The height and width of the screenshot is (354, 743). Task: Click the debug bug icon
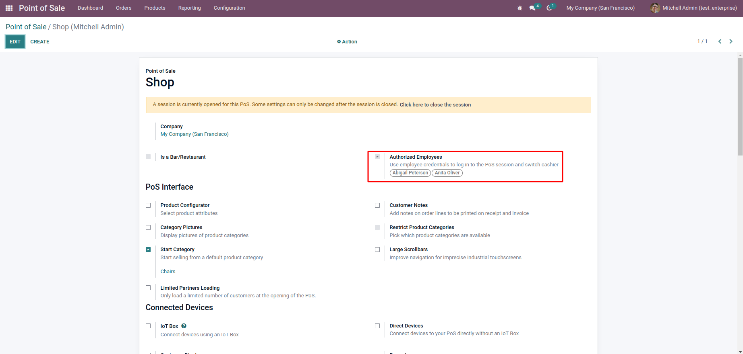[519, 8]
